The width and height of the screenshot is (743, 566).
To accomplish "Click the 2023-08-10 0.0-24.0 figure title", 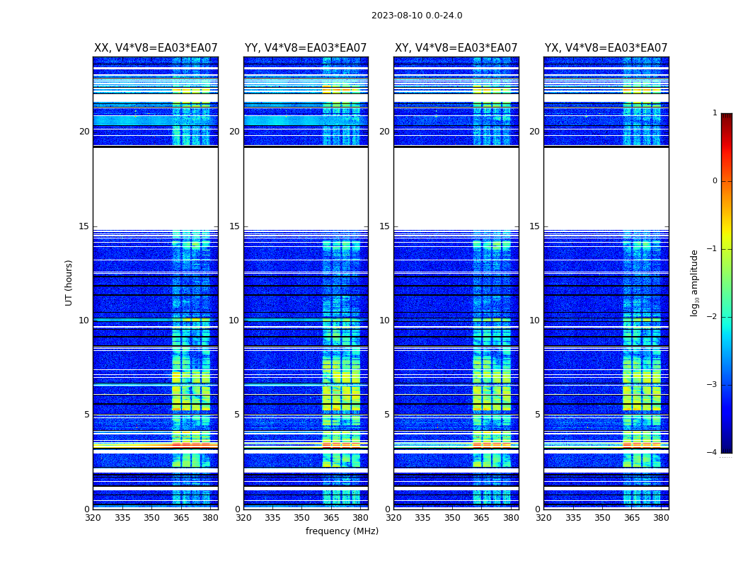I will coord(417,16).
